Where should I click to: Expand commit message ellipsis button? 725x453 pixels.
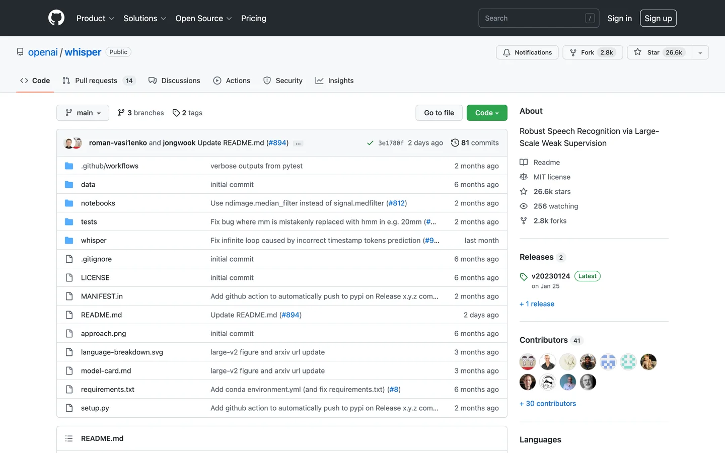(x=298, y=143)
